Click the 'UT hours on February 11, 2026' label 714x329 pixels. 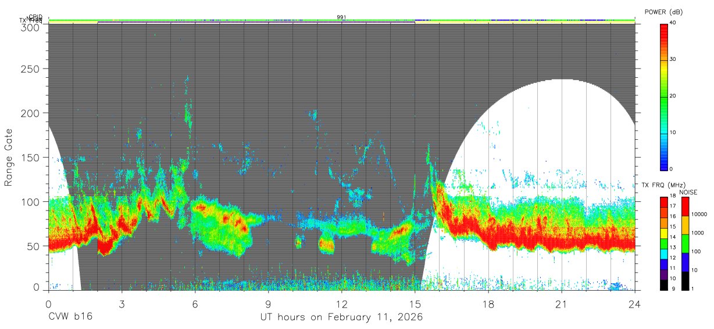click(x=341, y=317)
